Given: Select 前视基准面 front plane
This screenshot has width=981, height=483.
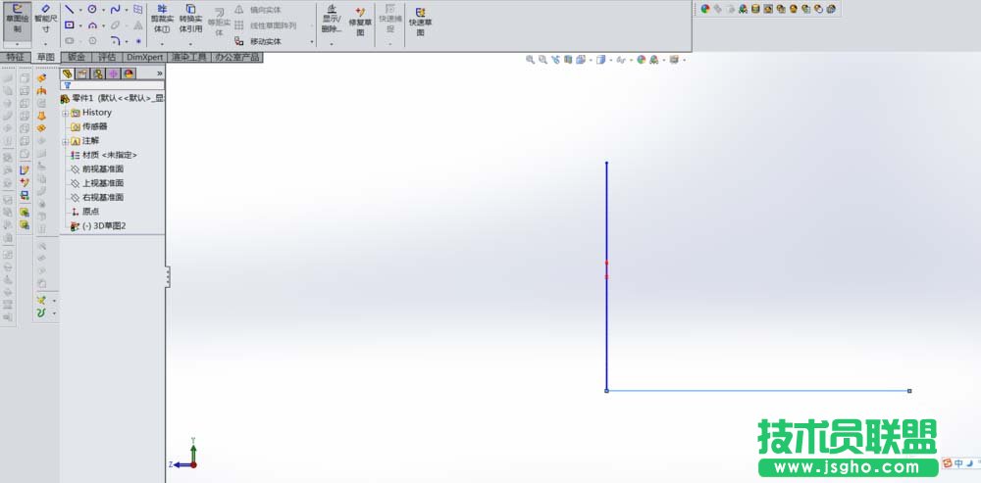Looking at the screenshot, I should point(97,169).
